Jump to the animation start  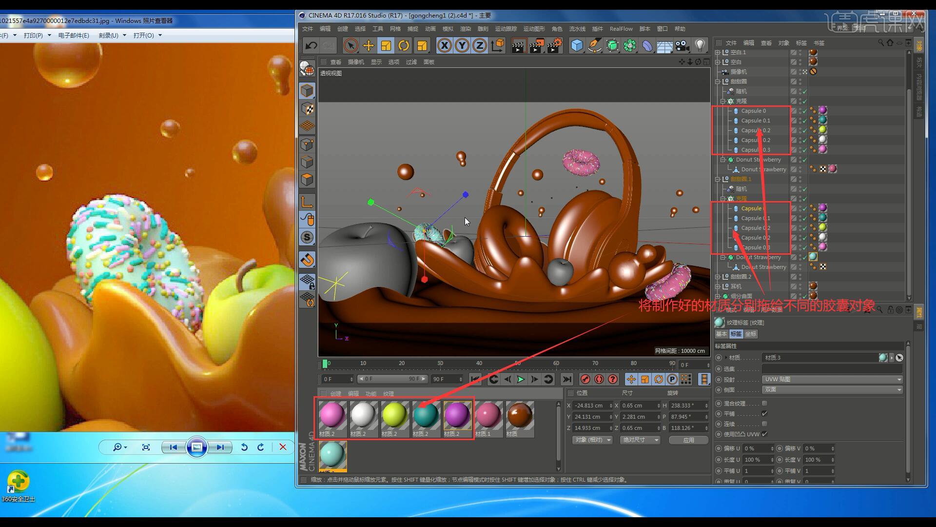pyautogui.click(x=475, y=379)
